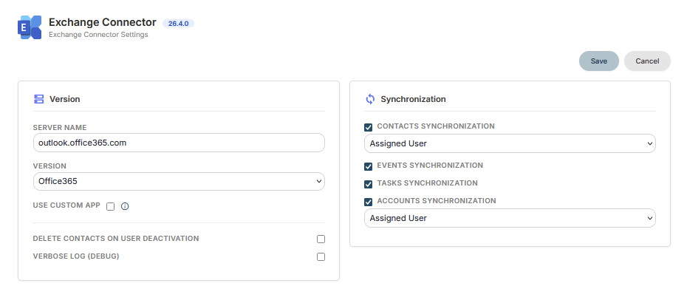
Task: Click the Synchronization section heading
Action: pos(413,99)
